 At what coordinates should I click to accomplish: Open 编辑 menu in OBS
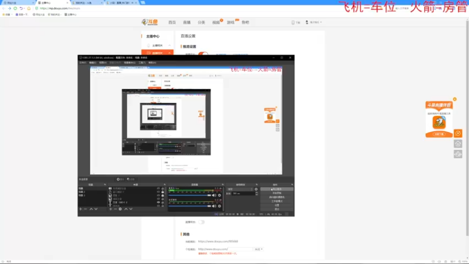click(x=93, y=63)
